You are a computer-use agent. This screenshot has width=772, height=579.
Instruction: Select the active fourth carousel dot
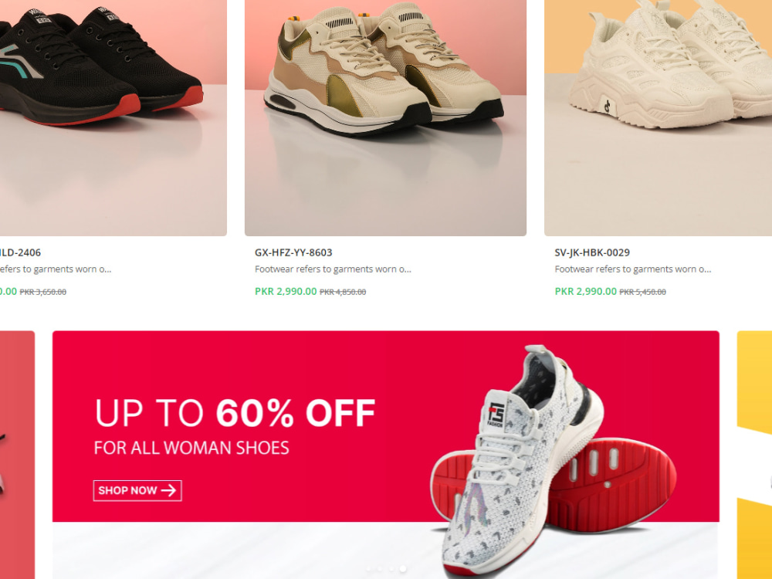(x=403, y=569)
